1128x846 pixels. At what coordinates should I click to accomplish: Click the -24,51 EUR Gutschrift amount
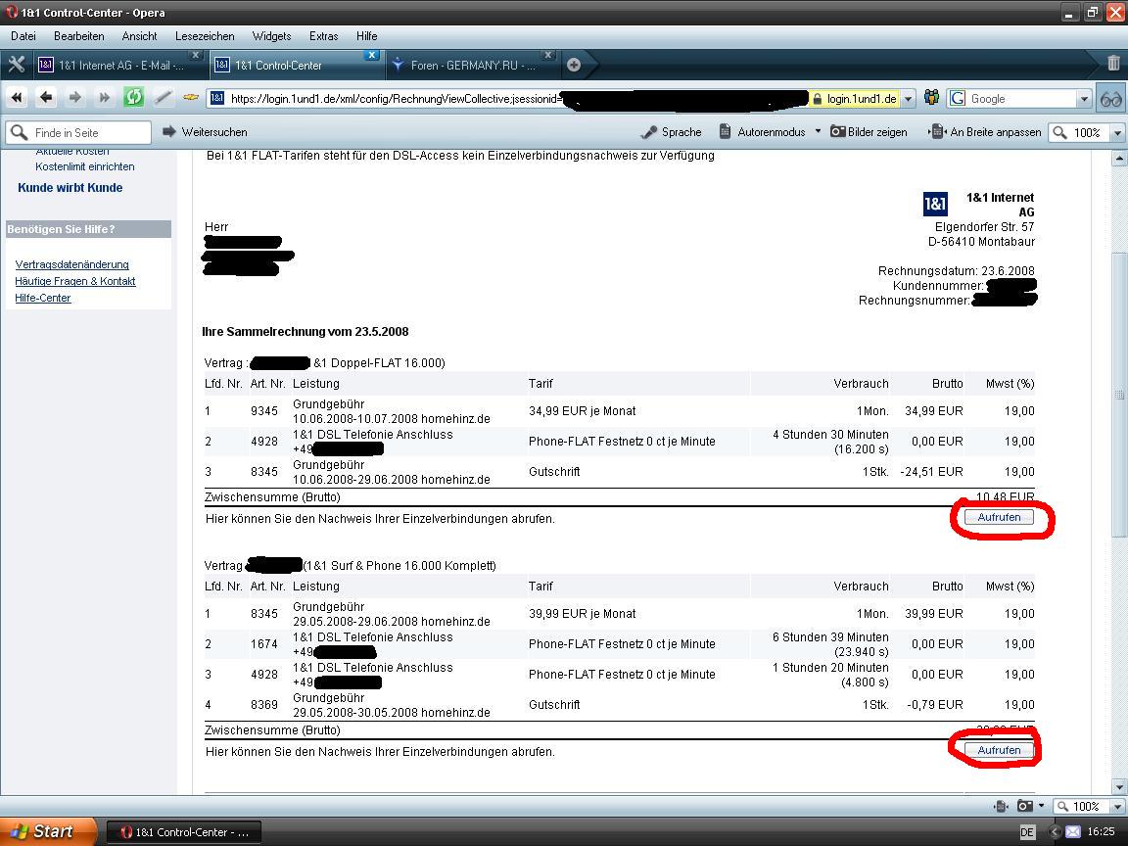[x=931, y=472]
